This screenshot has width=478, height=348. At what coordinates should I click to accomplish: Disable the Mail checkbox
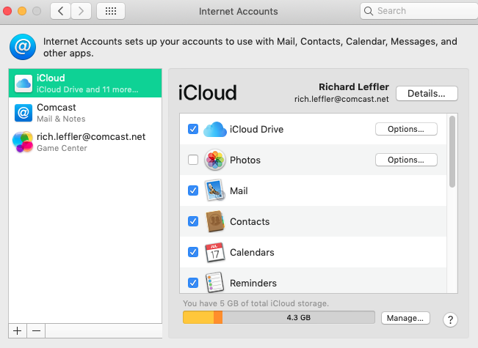pyautogui.click(x=193, y=191)
